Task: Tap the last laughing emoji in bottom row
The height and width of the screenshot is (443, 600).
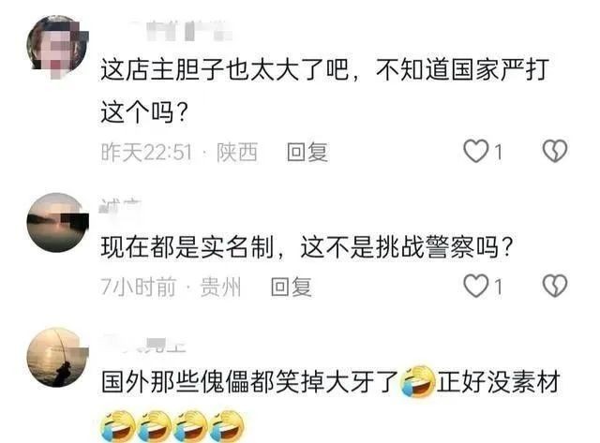Action: point(228,425)
